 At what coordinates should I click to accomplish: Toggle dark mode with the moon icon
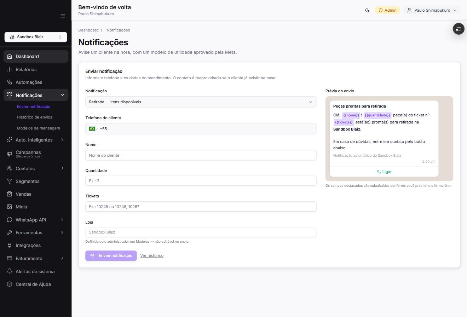click(x=367, y=10)
